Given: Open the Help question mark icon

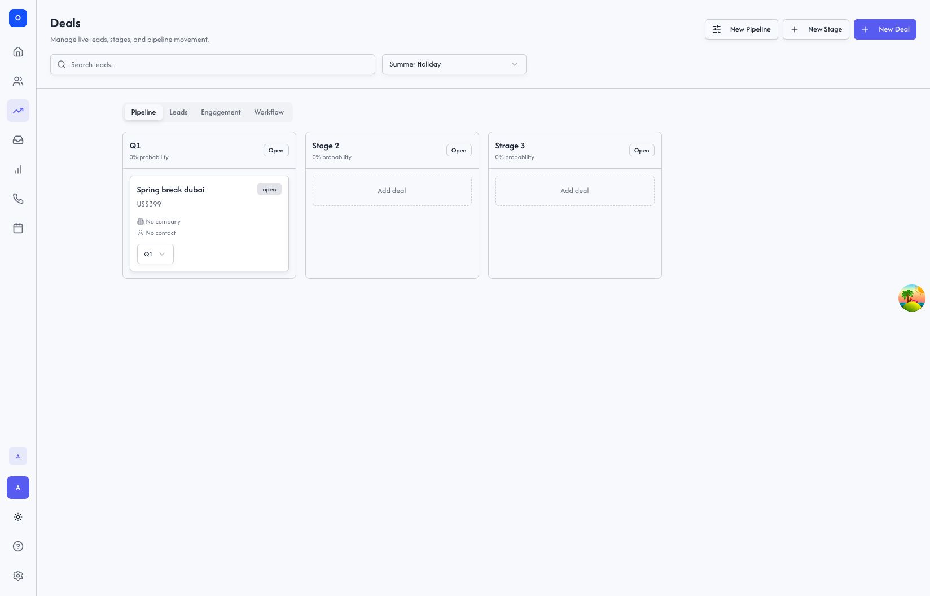Looking at the screenshot, I should coord(18,546).
